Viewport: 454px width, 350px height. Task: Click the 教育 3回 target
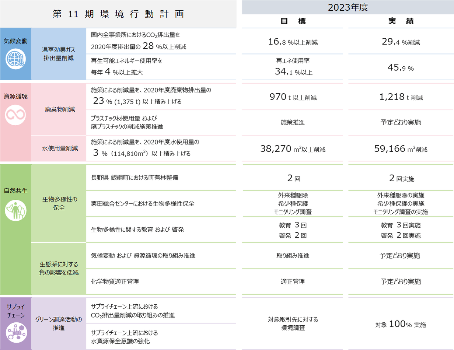pyautogui.click(x=293, y=225)
